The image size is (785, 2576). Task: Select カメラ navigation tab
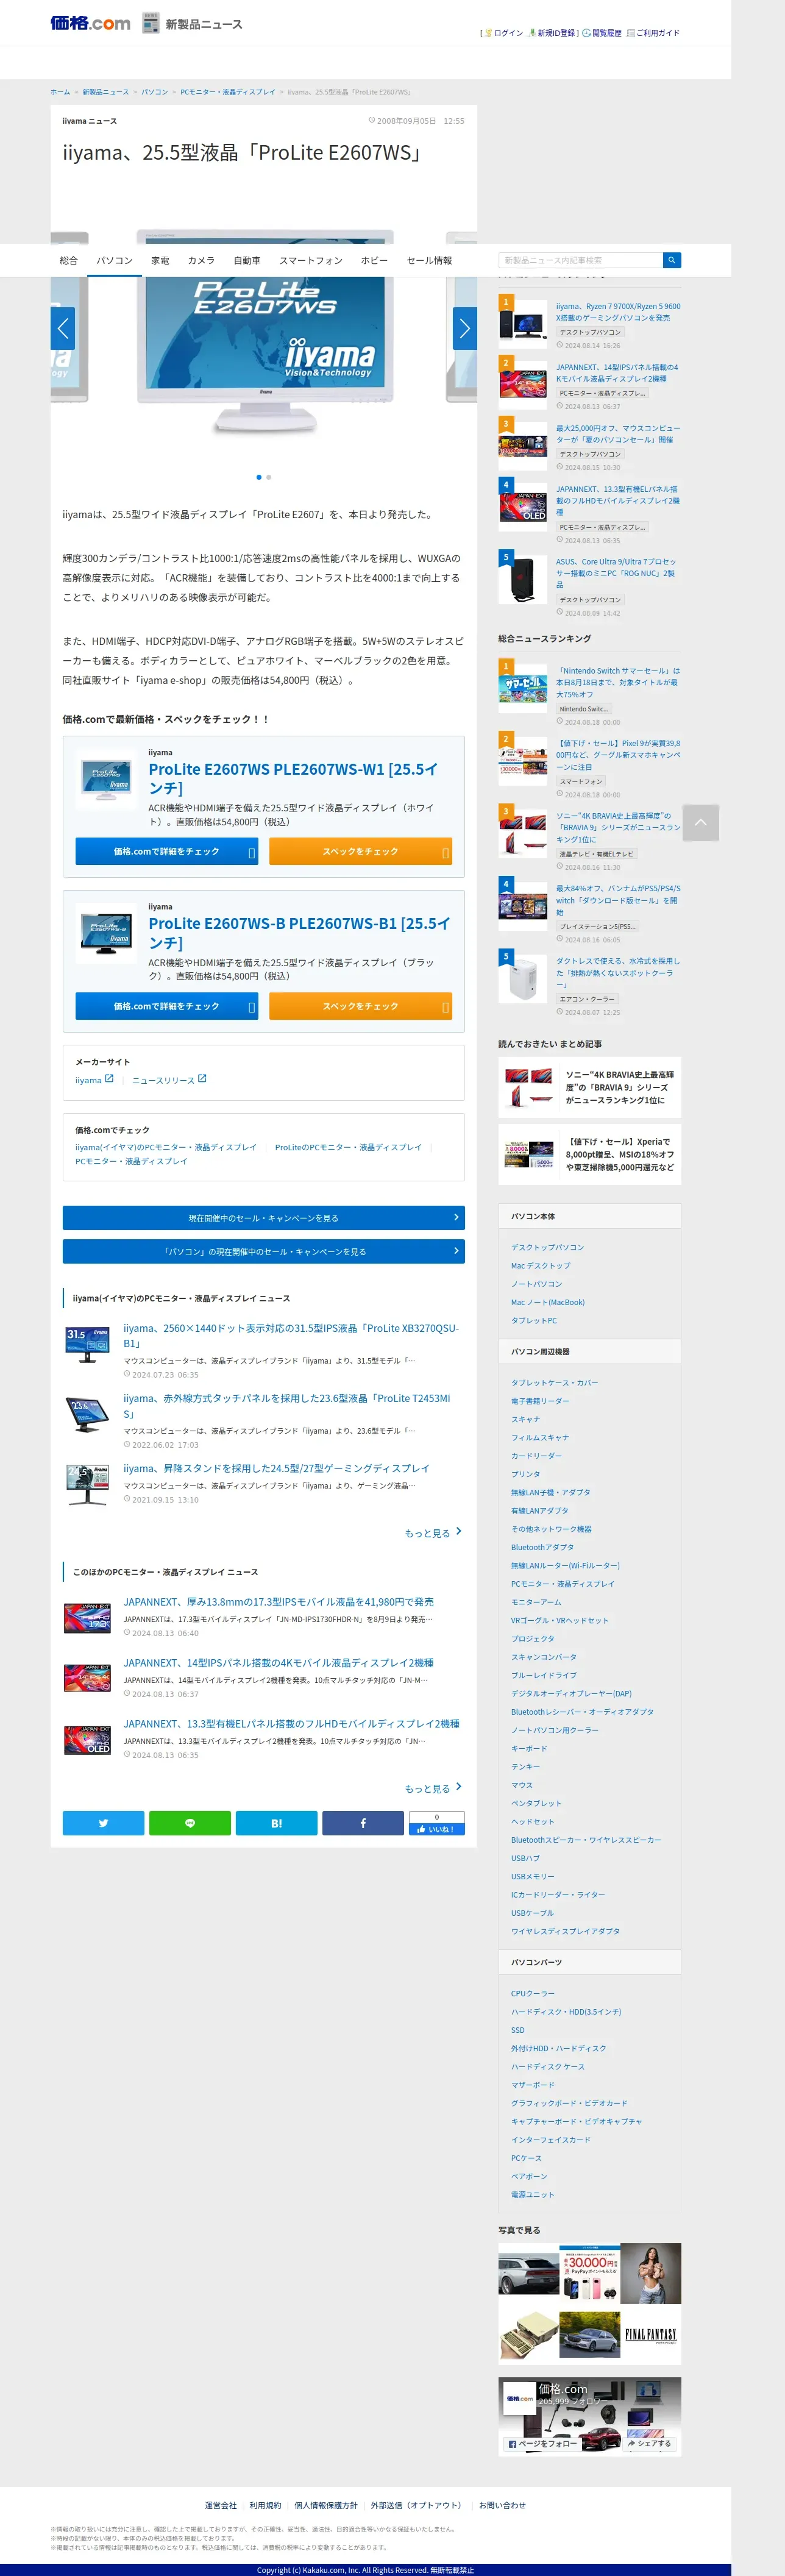tap(201, 260)
